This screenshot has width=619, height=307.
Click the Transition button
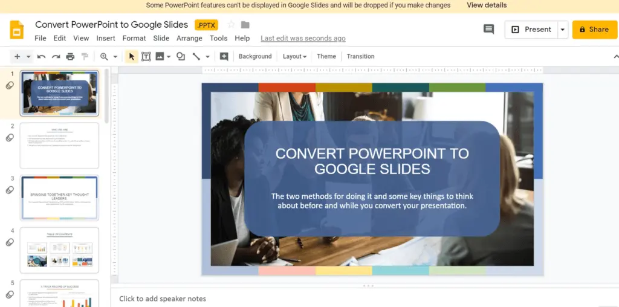(x=360, y=56)
